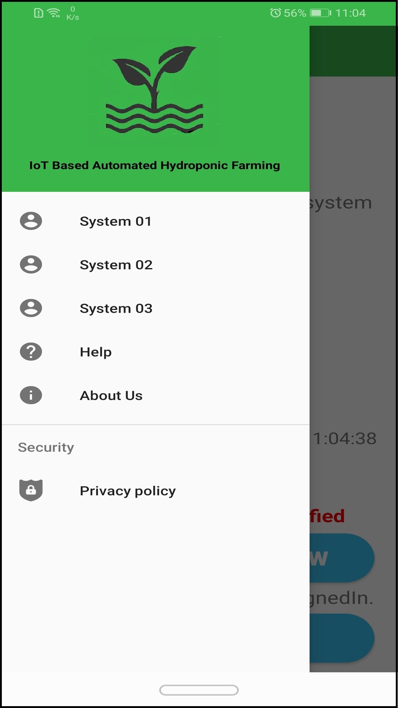Click the System 02 user avatar icon
This screenshot has height=708, width=398.
click(31, 264)
